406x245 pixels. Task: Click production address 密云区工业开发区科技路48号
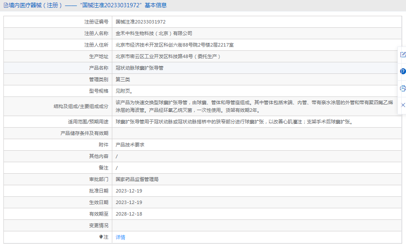click(x=168, y=56)
